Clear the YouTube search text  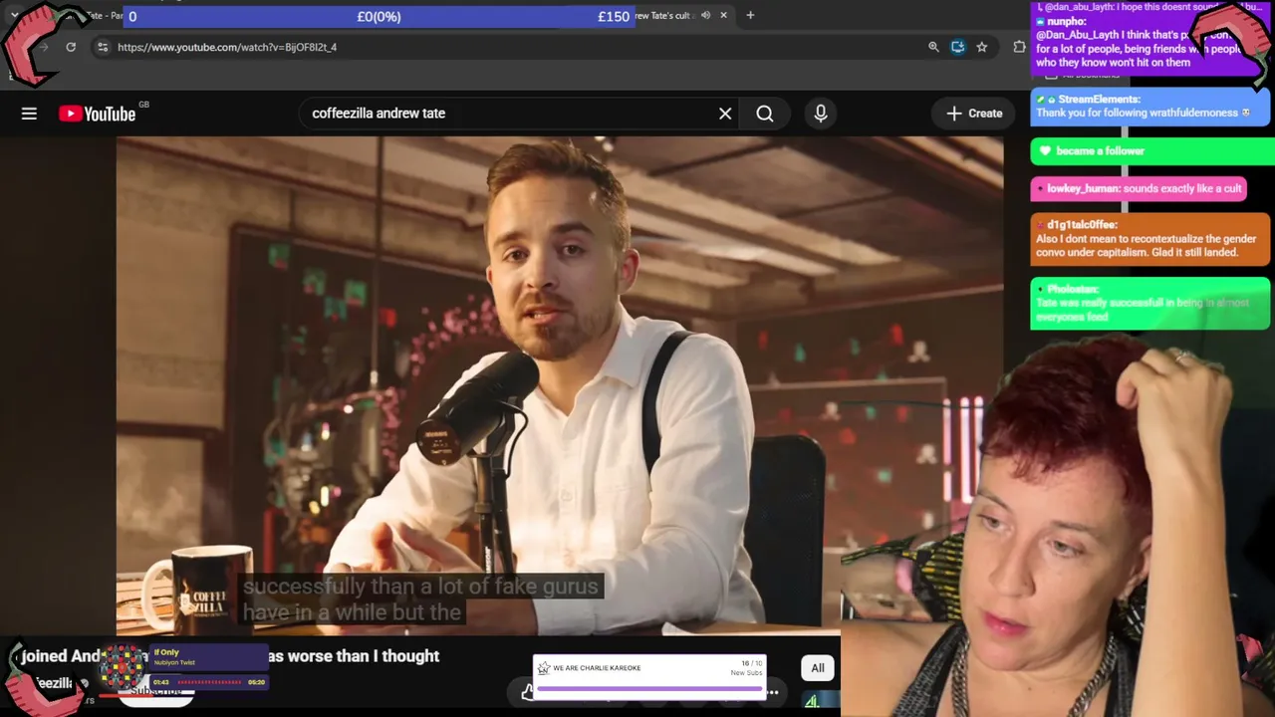(725, 114)
